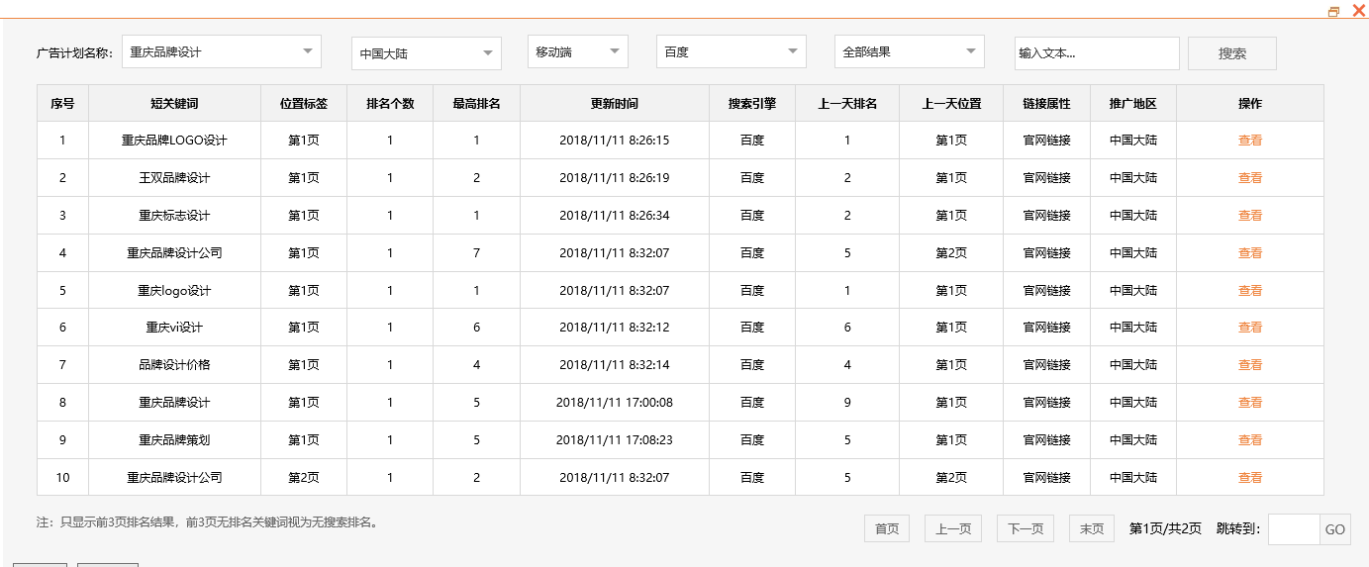Image resolution: width=1369 pixels, height=567 pixels.
Task: Close the ranking panel with the X
Action: point(1358,11)
